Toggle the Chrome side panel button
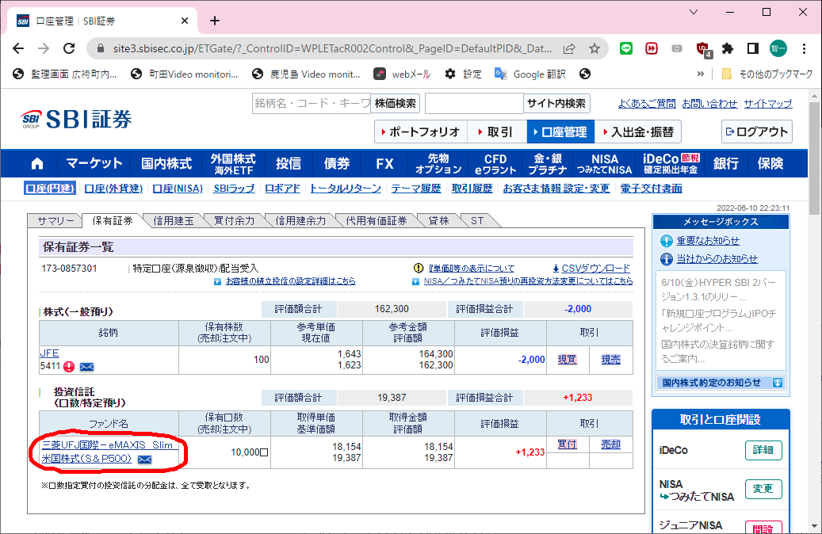This screenshot has height=534, width=822. point(753,48)
